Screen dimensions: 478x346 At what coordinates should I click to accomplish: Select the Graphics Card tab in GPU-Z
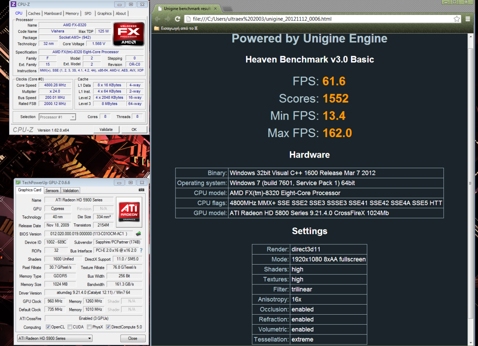[x=30, y=190]
